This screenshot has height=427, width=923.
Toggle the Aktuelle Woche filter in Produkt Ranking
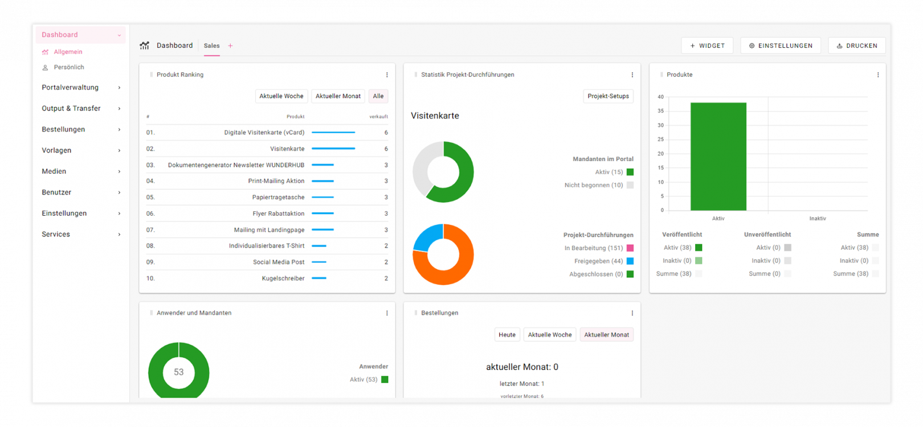point(281,96)
